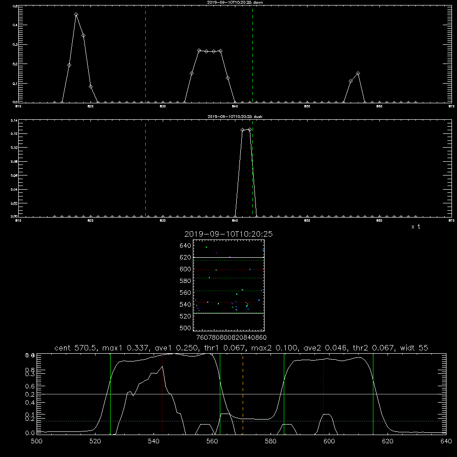Click the left green dashed line in dawn plot

(145, 54)
